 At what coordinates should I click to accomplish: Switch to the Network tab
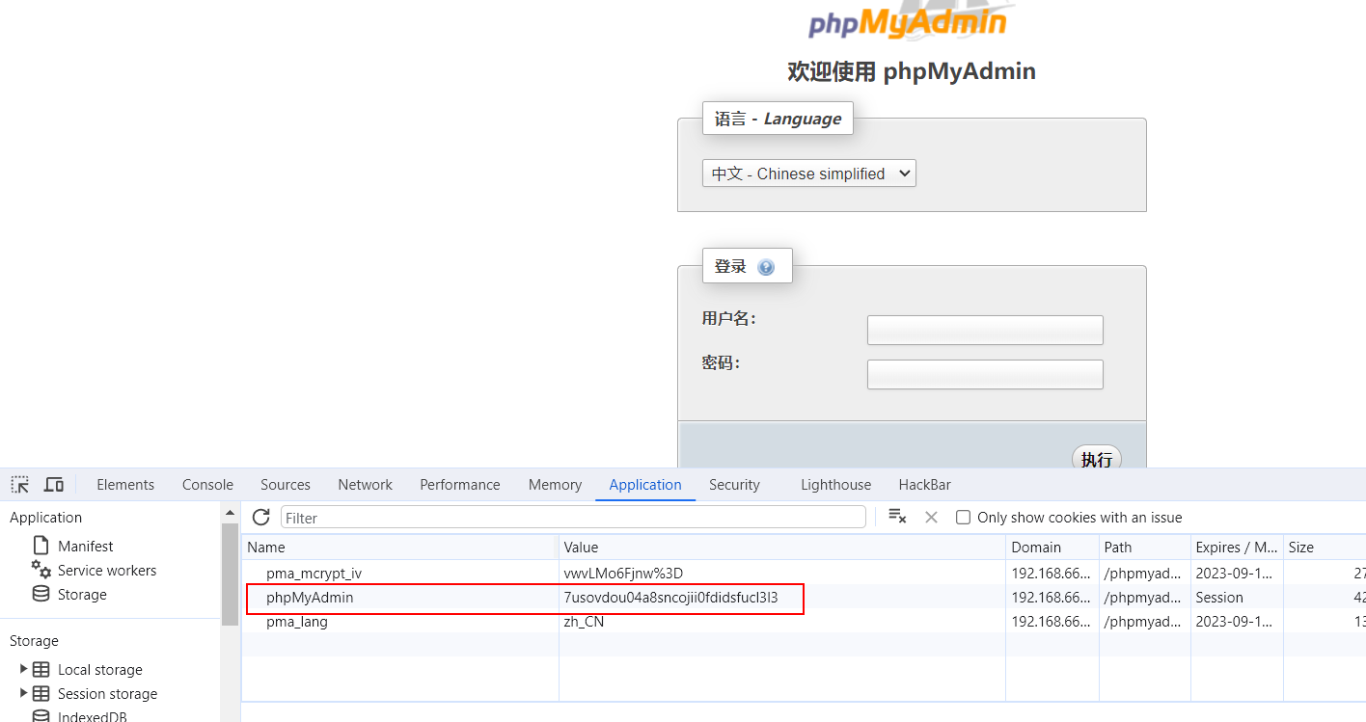[365, 485]
